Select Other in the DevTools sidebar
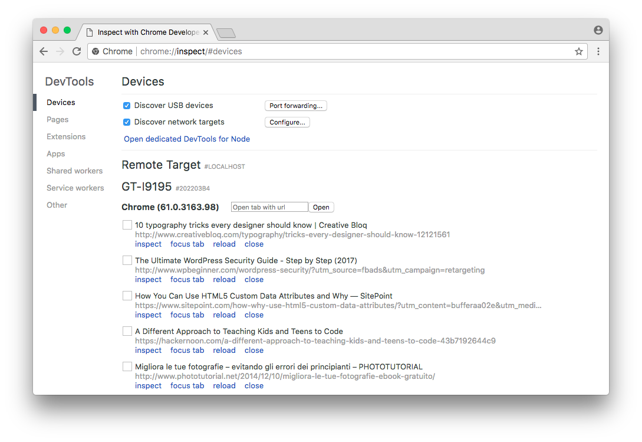This screenshot has height=442, width=642. (x=57, y=205)
